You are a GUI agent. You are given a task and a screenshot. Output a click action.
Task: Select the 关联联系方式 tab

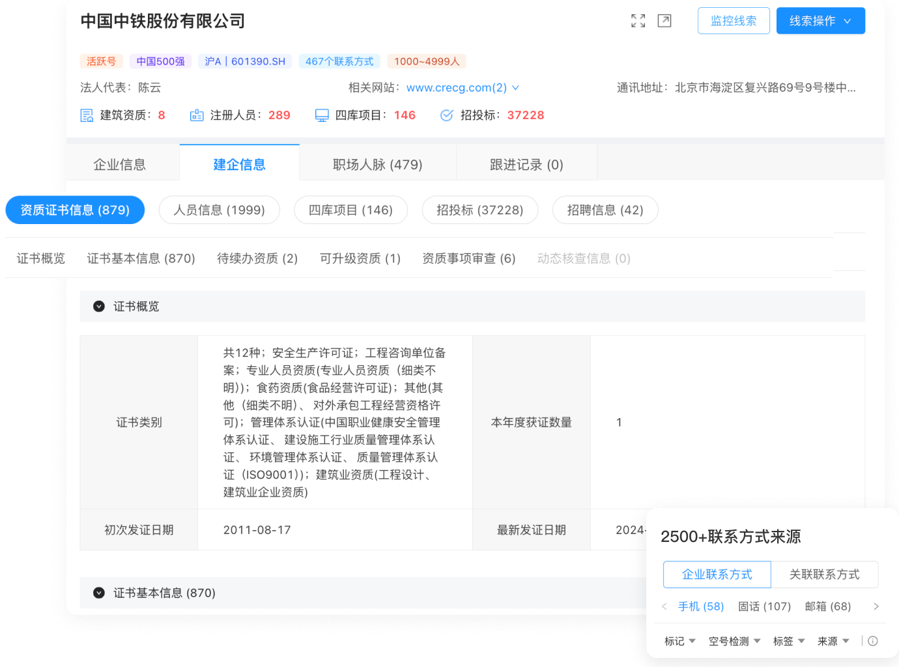825,575
